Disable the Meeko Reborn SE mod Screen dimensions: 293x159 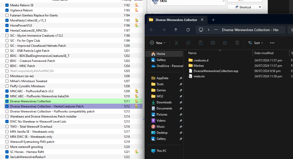7,5
